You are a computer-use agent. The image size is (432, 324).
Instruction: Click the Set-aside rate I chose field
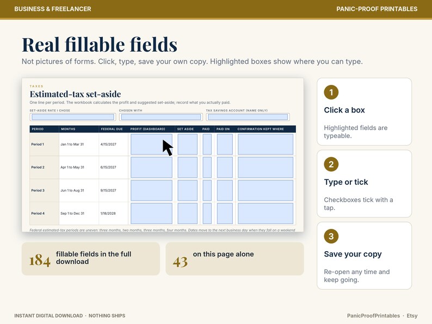(73, 117)
